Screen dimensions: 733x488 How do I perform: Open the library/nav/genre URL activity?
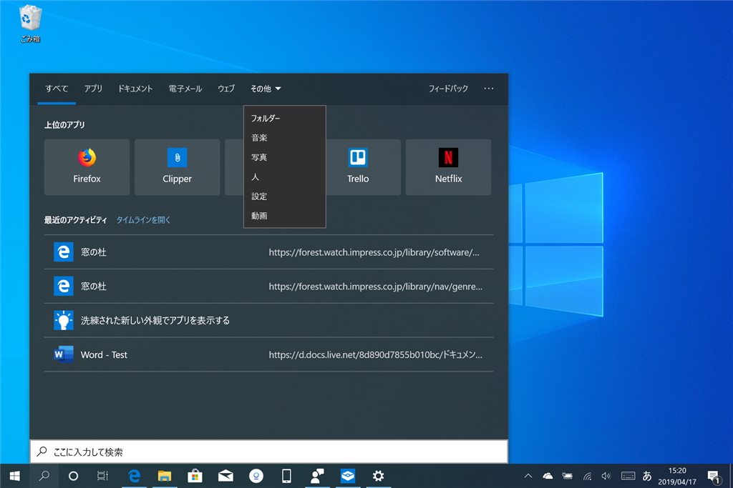coord(375,287)
